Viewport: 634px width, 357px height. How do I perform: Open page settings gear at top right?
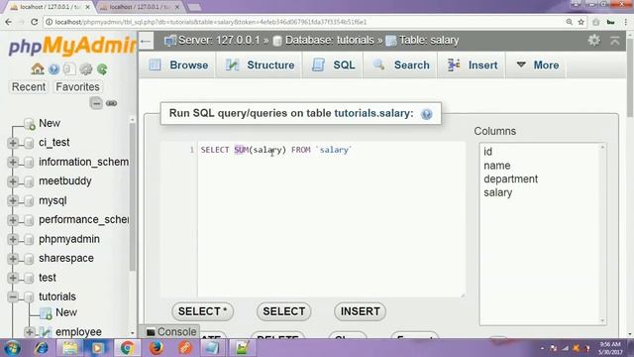pos(593,40)
